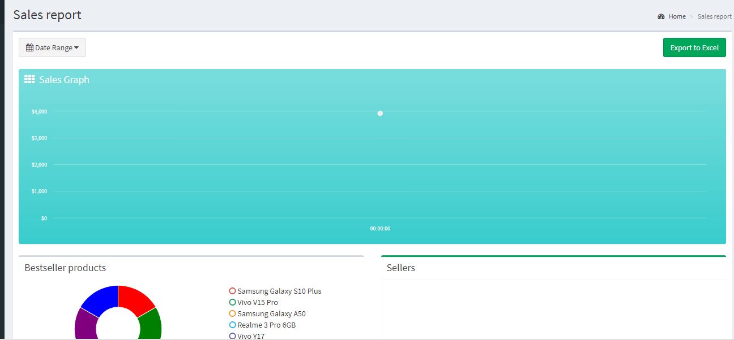Click the green donut chart segment
This screenshot has width=734, height=340.
point(151,325)
